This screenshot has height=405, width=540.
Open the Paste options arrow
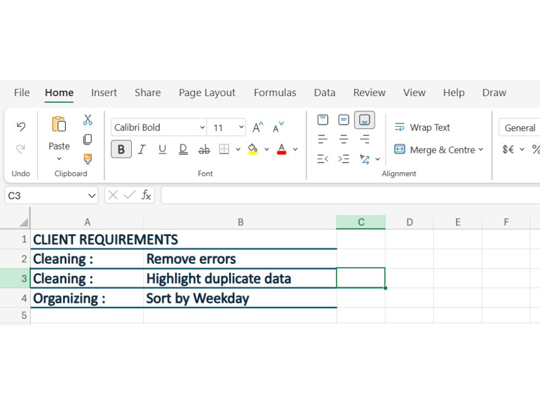point(59,159)
